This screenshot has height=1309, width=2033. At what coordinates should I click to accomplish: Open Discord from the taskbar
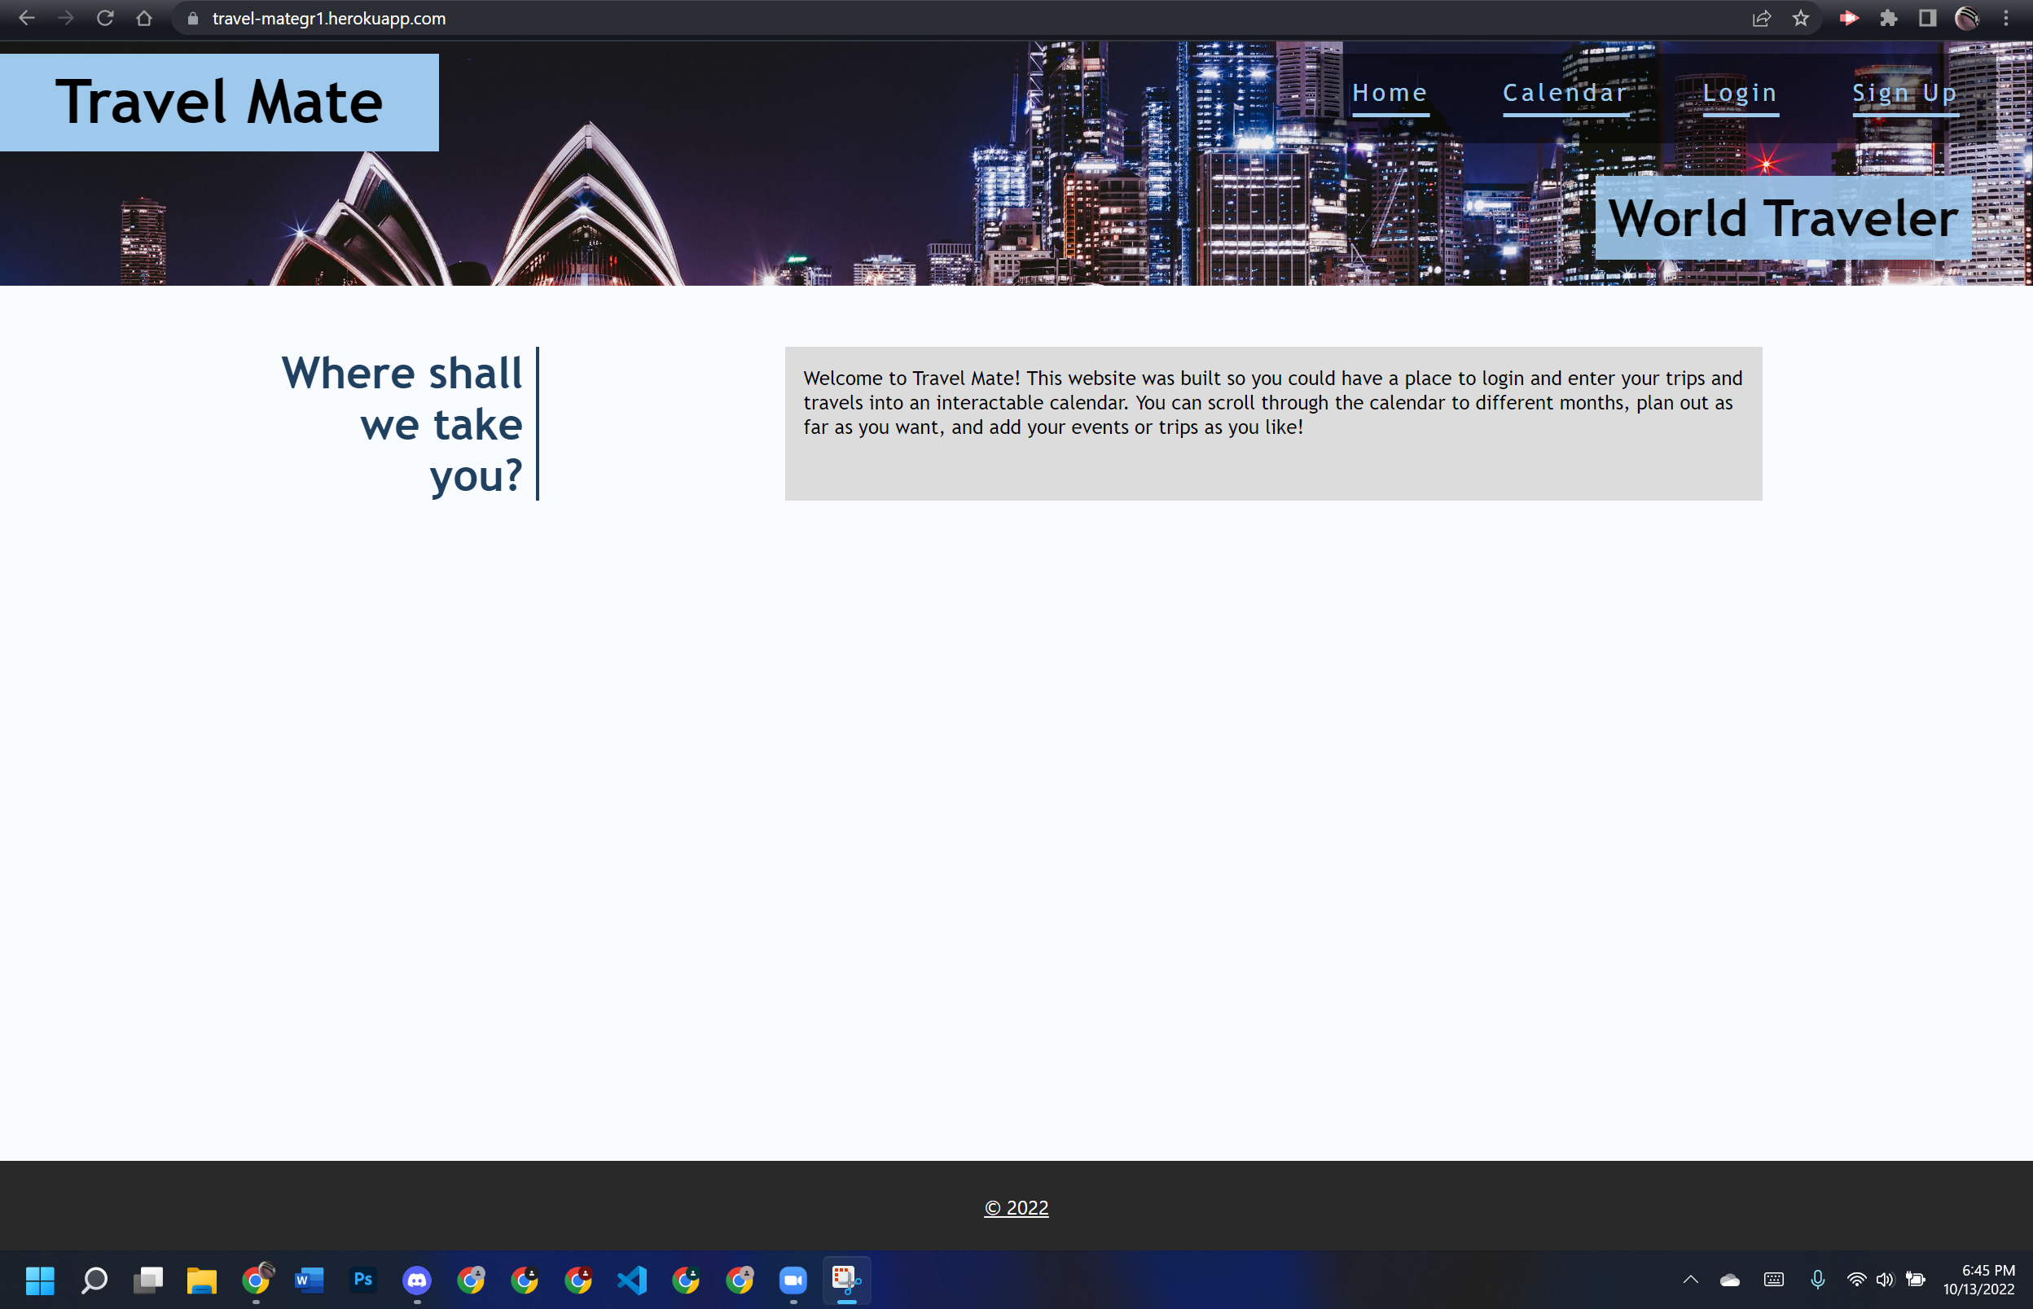(417, 1279)
